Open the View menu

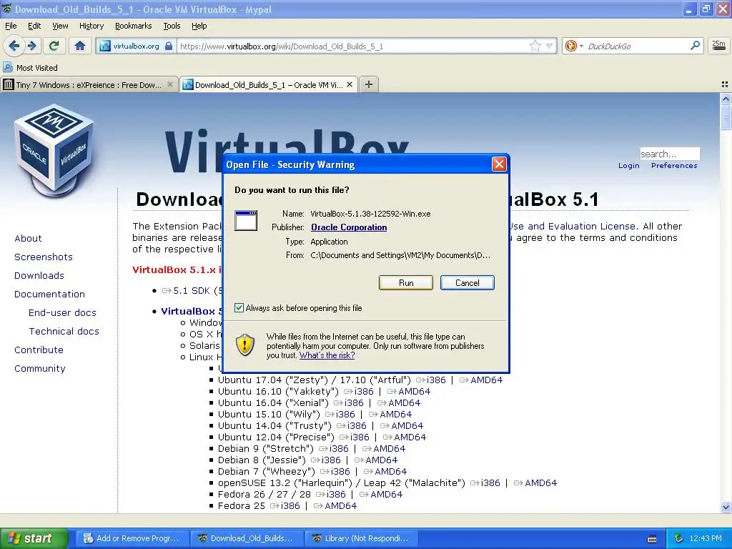(60, 26)
